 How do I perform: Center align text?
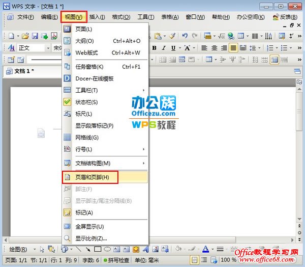(x=214, y=48)
